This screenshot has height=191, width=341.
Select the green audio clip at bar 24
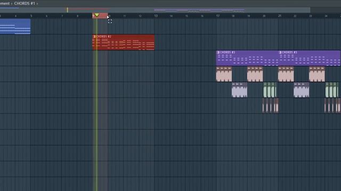tap(332, 90)
